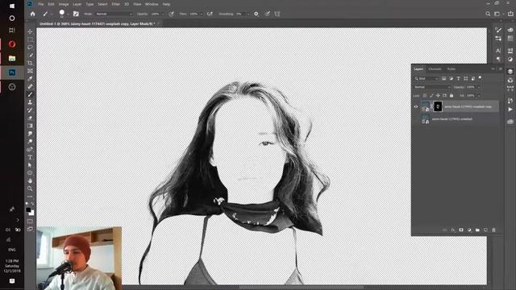The width and height of the screenshot is (516, 290).
Task: Add a layer style with fx icon
Action: click(x=453, y=230)
